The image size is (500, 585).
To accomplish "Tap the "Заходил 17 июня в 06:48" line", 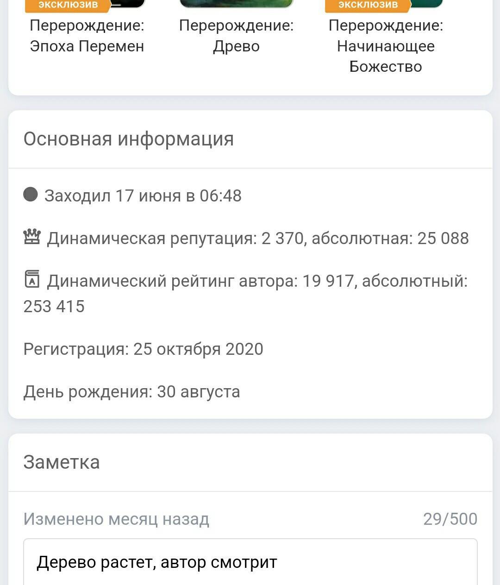I will (x=143, y=196).
